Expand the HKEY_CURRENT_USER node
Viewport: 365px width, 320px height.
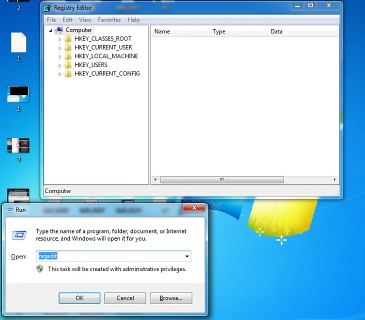[60, 47]
